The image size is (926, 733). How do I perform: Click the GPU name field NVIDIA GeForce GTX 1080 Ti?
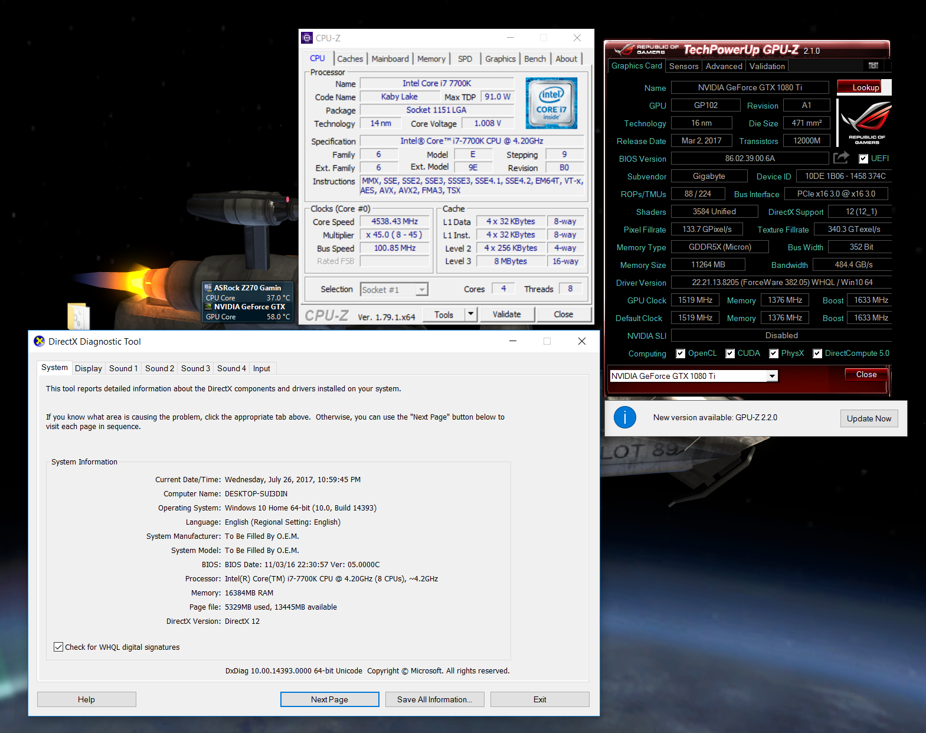click(x=750, y=87)
